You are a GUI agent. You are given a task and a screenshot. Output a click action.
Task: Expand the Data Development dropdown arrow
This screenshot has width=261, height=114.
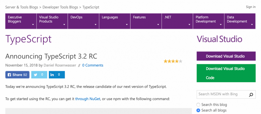coord(252,25)
